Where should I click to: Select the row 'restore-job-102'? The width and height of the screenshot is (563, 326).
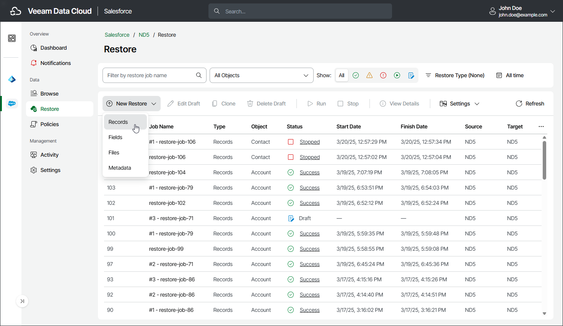(322, 203)
